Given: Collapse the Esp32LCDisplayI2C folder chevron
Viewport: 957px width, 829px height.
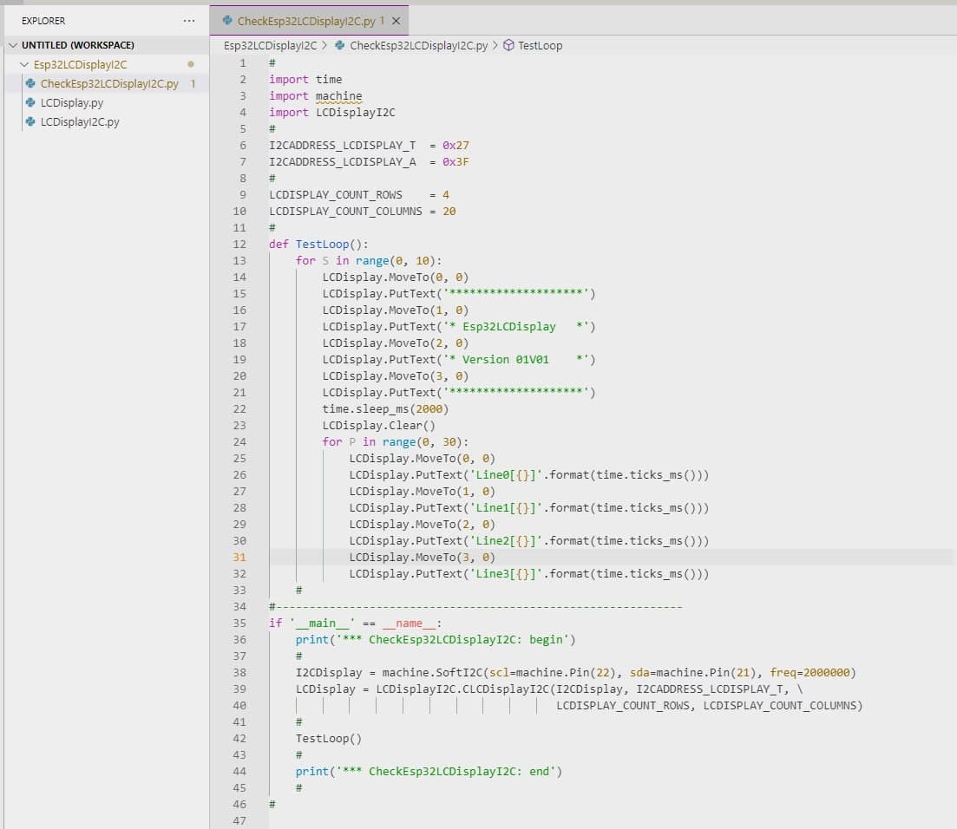Looking at the screenshot, I should [x=24, y=65].
